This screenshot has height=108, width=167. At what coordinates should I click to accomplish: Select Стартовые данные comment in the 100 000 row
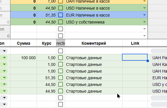pos(94,58)
